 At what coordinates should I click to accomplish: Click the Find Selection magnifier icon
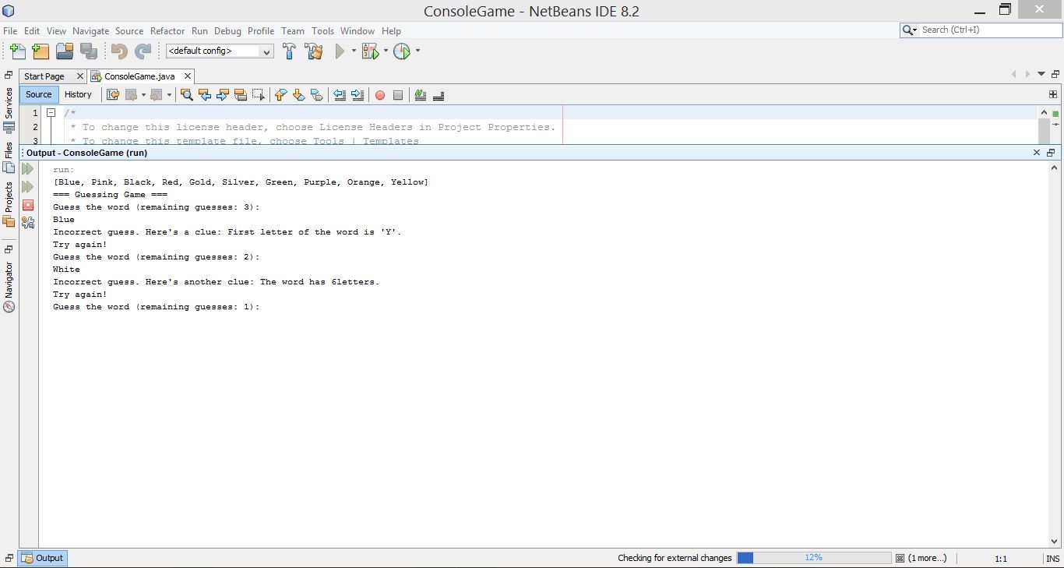coord(186,95)
